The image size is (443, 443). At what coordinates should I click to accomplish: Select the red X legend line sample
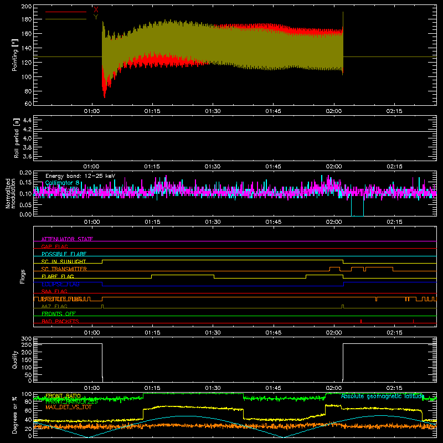tap(66, 12)
